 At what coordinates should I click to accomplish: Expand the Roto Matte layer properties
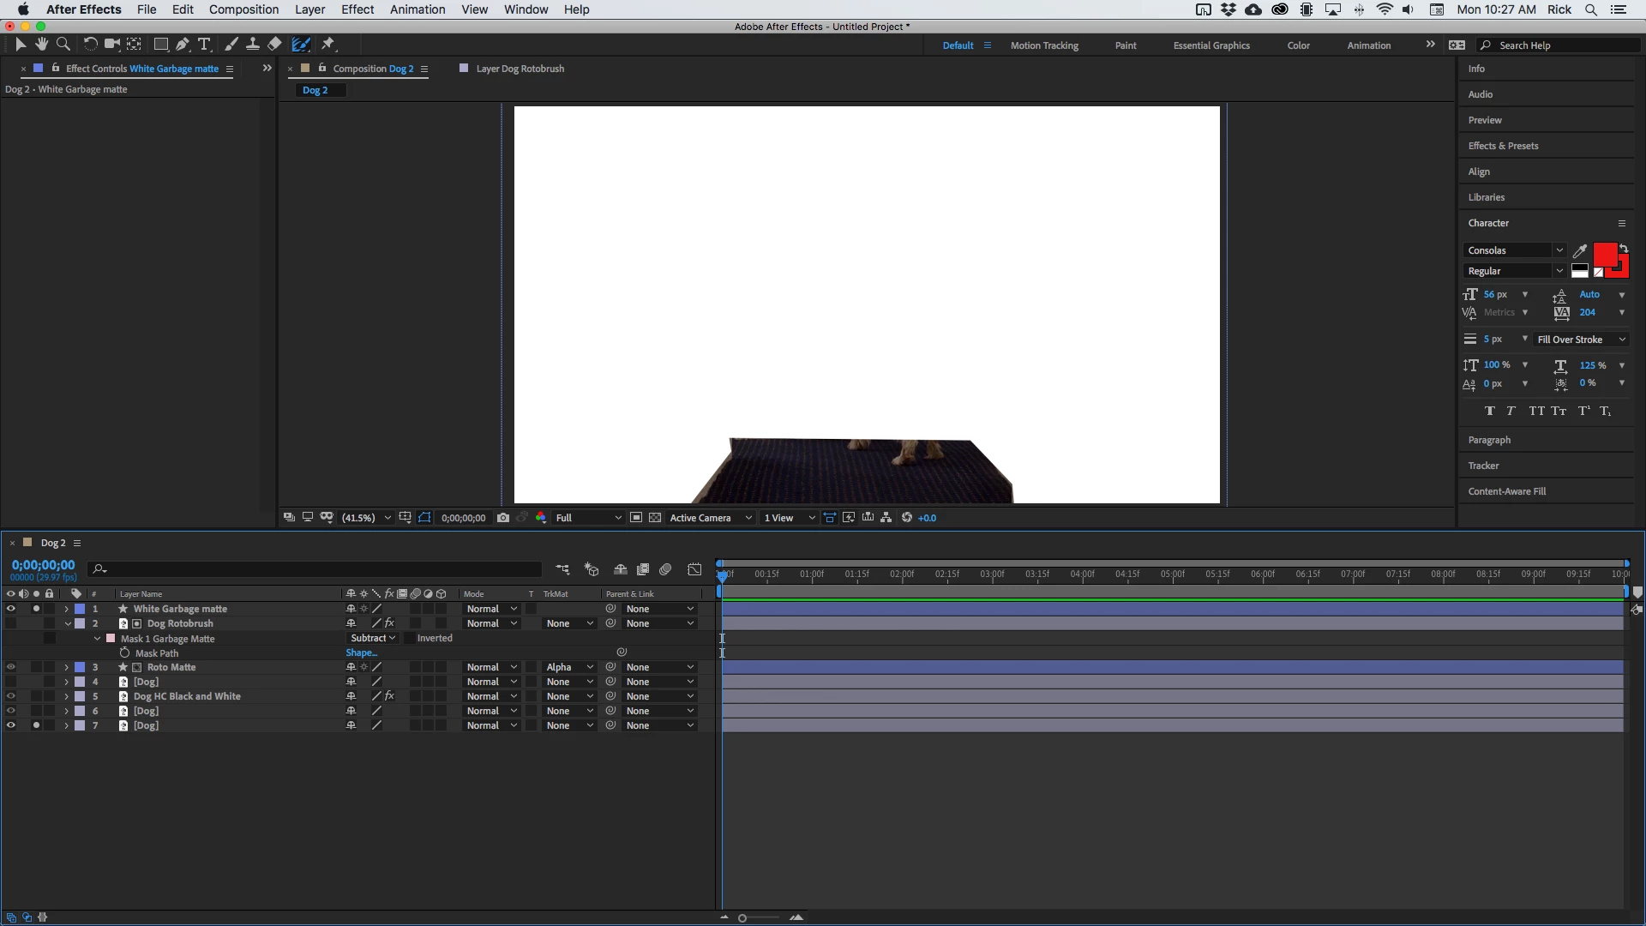[66, 667]
